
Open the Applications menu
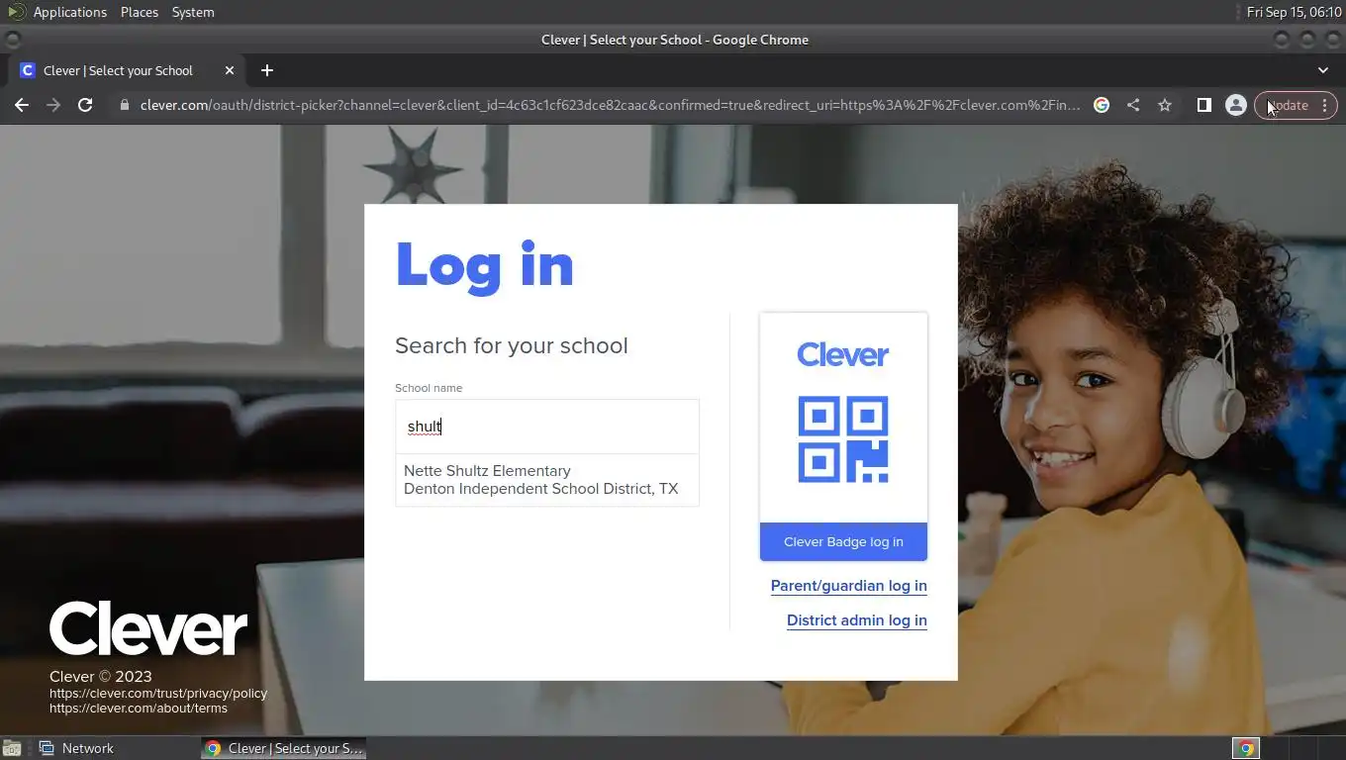(x=69, y=12)
